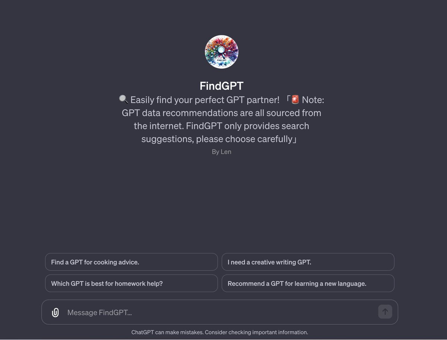447x340 pixels.
Task: Click the 'By Len' author label
Action: pos(222,152)
